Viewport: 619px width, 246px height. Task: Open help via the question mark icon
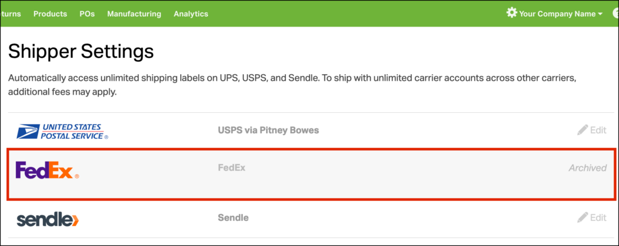click(615, 13)
